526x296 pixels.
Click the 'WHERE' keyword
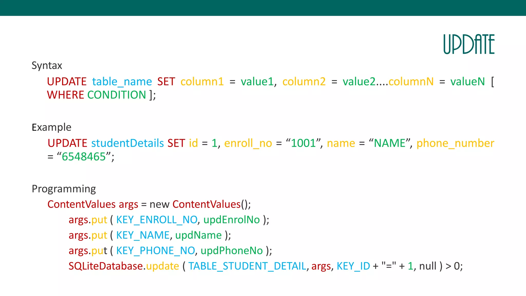65,95
